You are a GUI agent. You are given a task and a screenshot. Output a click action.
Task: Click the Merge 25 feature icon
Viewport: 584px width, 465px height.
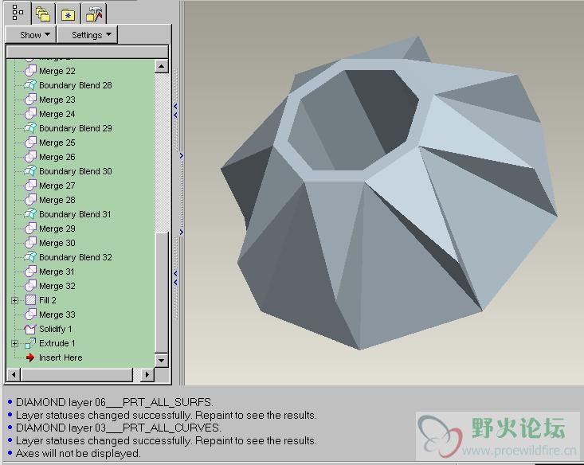(30, 143)
